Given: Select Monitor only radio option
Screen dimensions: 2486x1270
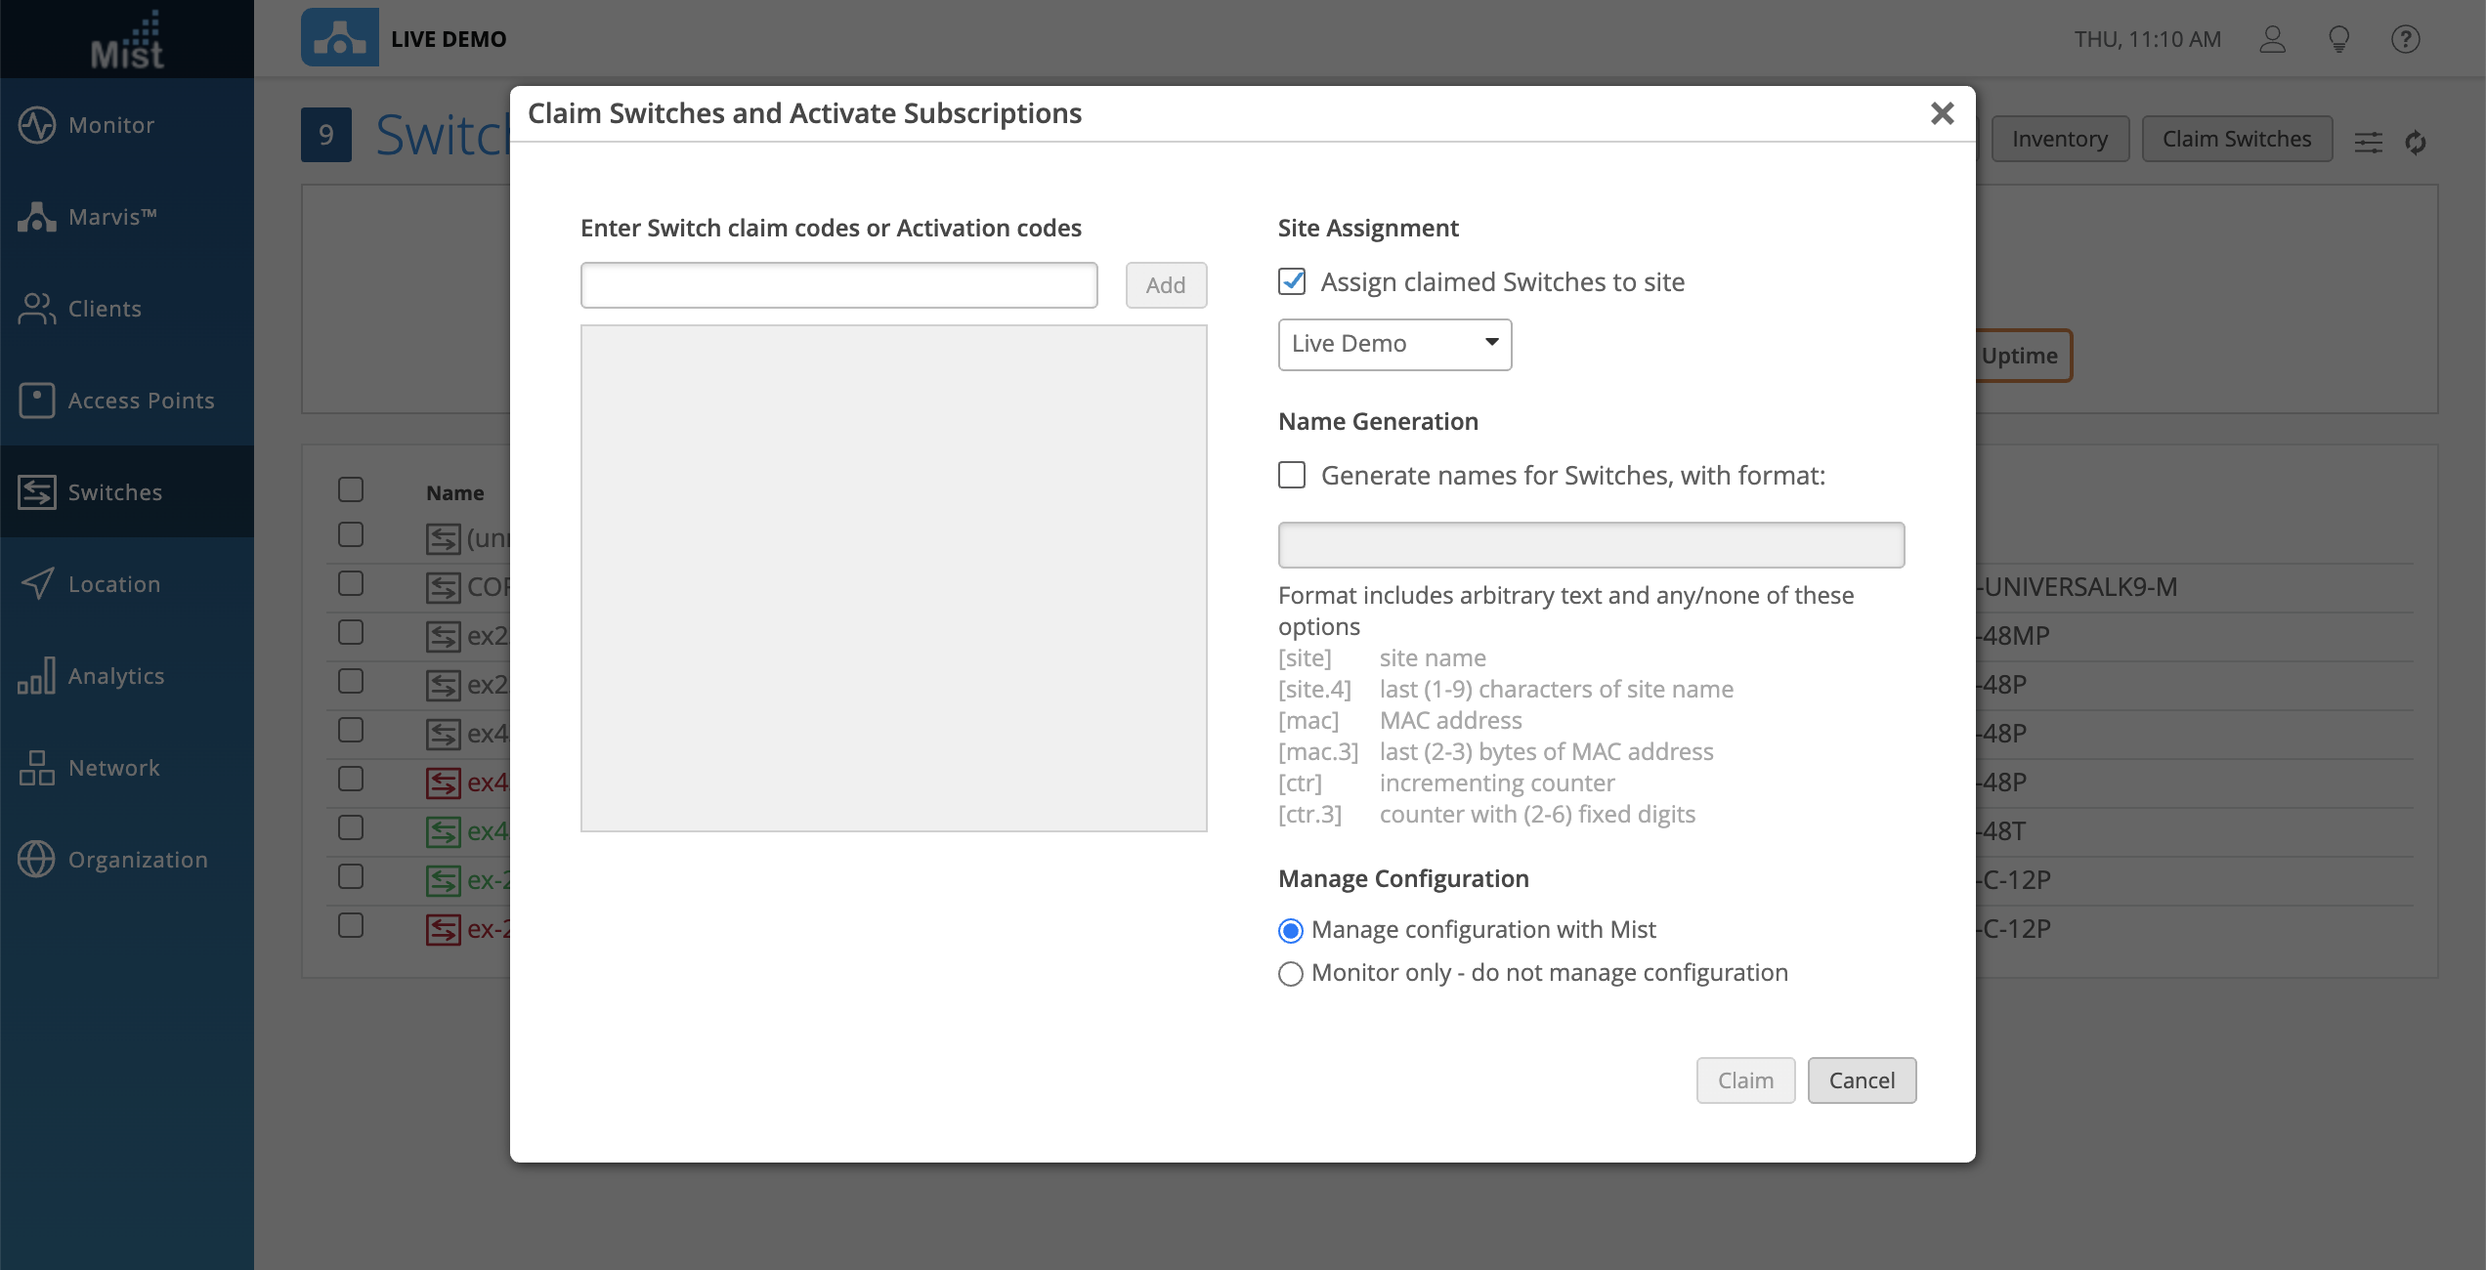Looking at the screenshot, I should pyautogui.click(x=1291, y=974).
